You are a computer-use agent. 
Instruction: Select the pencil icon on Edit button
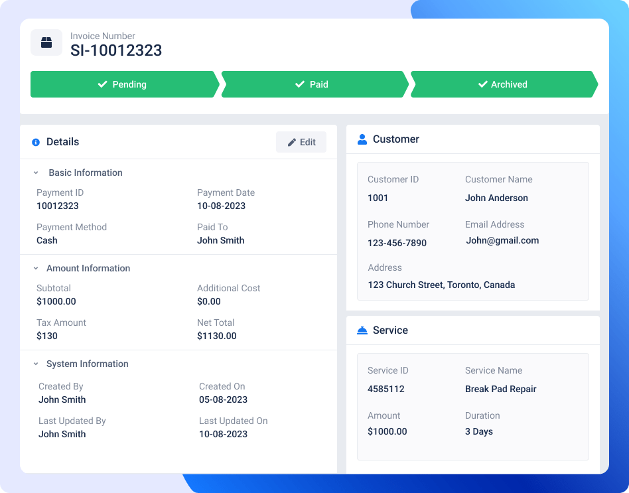292,141
